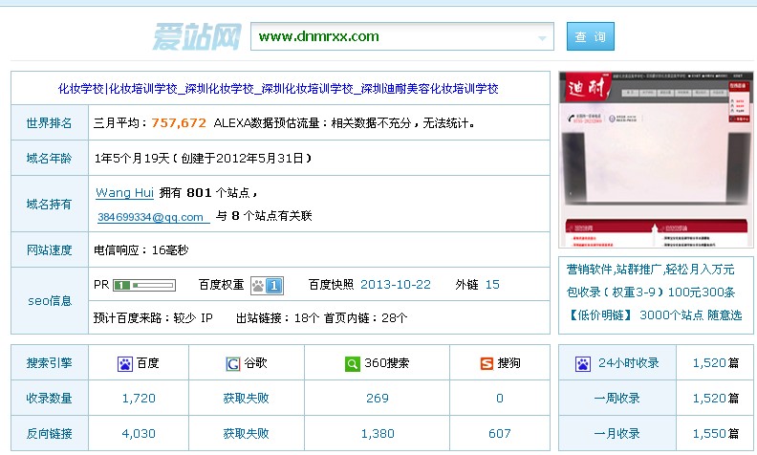Click the Baidu paw icon beside 百度
Screen dimensions: 757x455
pyautogui.click(x=125, y=363)
